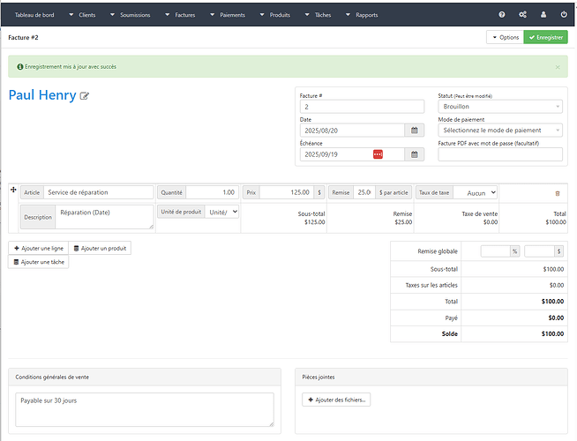Open Clients menu
This screenshot has width=577, height=441.
(x=82, y=15)
